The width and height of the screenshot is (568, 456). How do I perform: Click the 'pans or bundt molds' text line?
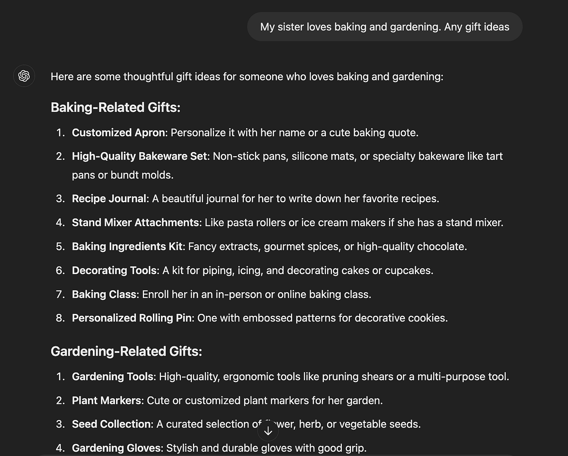point(123,175)
